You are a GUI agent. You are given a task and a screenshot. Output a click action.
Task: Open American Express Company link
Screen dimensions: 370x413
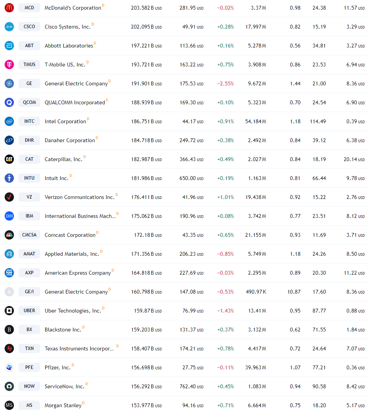(78, 273)
